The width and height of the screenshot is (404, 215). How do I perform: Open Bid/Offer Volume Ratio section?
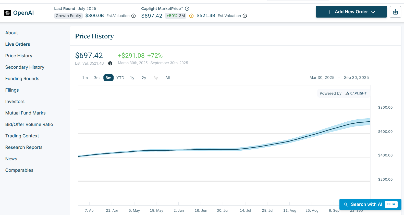29,124
